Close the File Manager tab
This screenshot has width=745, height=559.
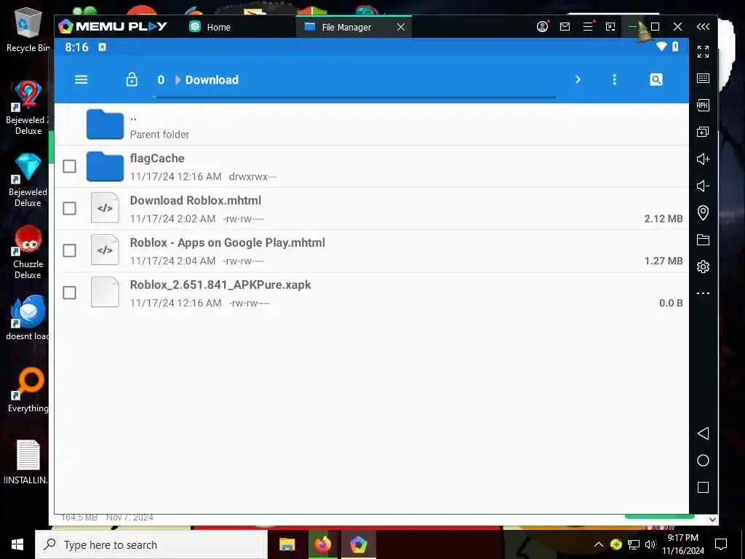pyautogui.click(x=401, y=27)
